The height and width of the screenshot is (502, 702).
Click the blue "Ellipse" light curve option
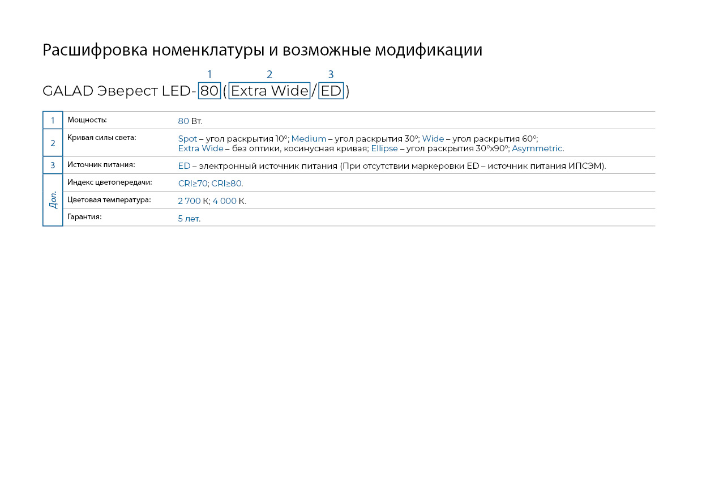point(384,148)
